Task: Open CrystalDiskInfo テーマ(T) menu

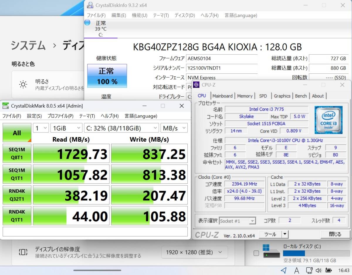Action: coord(161,15)
